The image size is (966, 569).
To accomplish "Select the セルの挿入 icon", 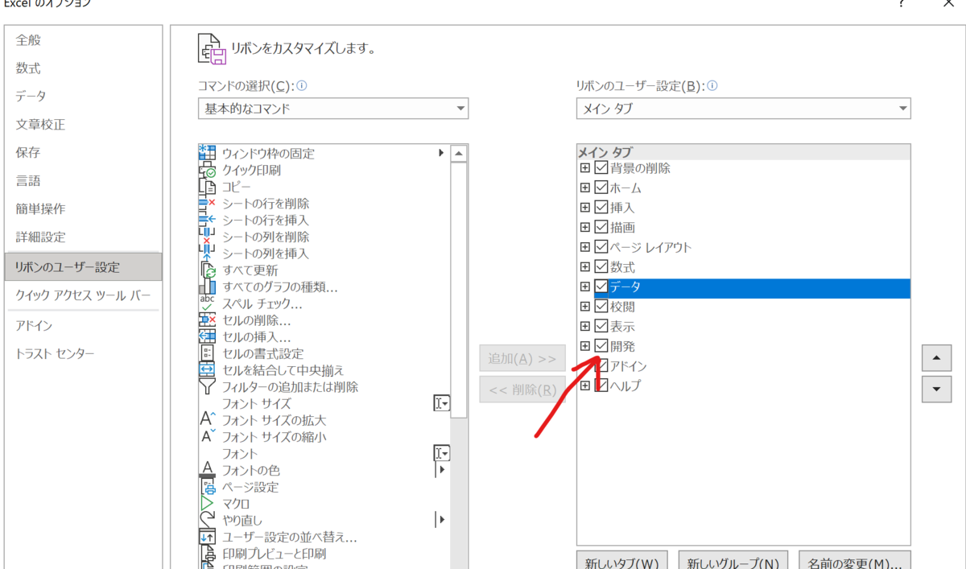I will click(207, 336).
